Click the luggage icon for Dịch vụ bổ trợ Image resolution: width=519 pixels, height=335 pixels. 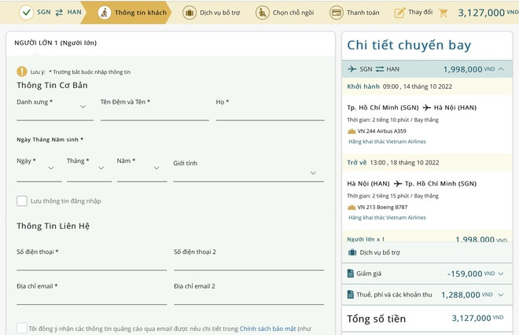click(x=190, y=13)
